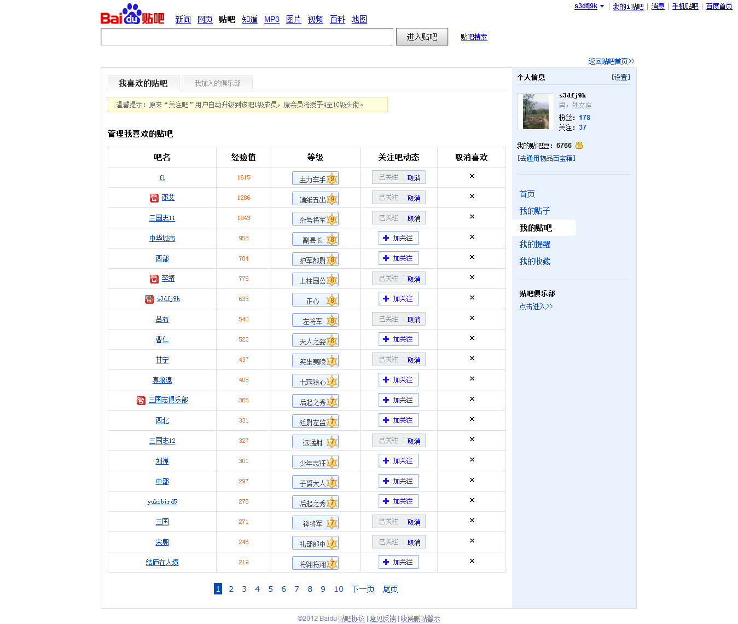
Task: Open personal info 设置 link
Action: coord(621,77)
